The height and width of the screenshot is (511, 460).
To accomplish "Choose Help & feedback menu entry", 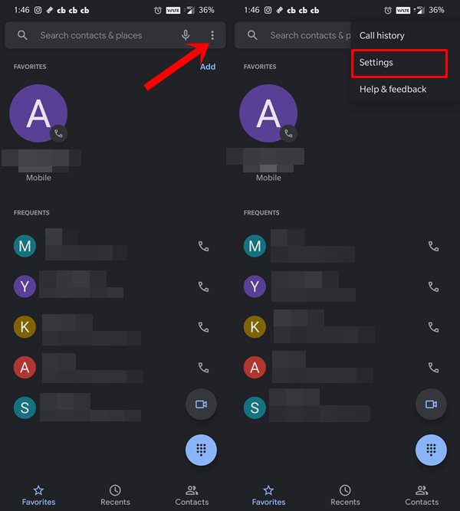I will click(393, 90).
